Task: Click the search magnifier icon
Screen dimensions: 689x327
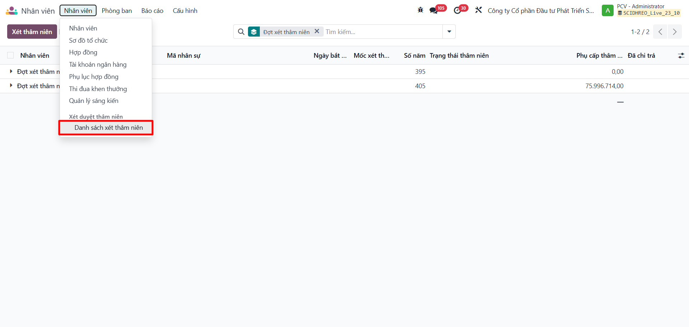Action: tap(241, 32)
